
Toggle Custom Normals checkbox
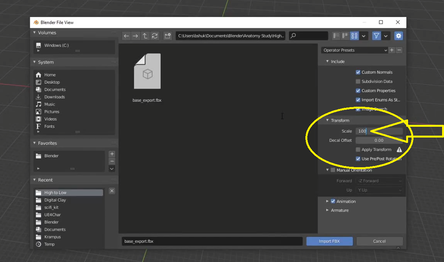click(358, 72)
